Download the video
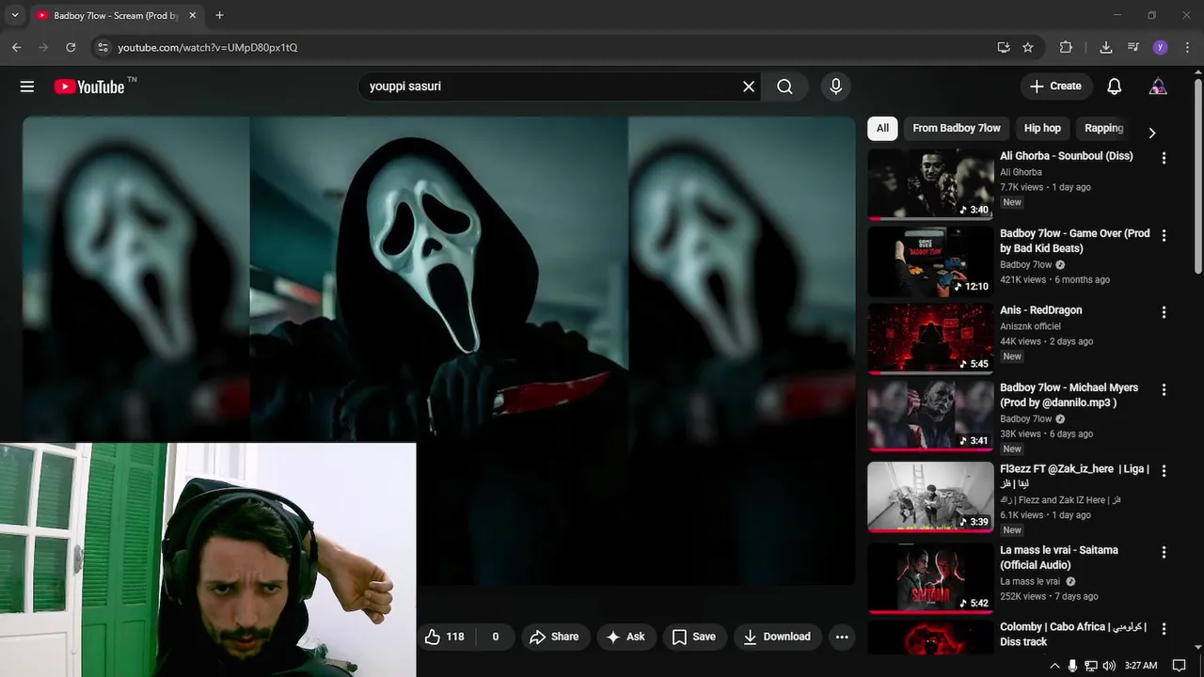Screen dimensions: 1204x677 click(x=777, y=637)
